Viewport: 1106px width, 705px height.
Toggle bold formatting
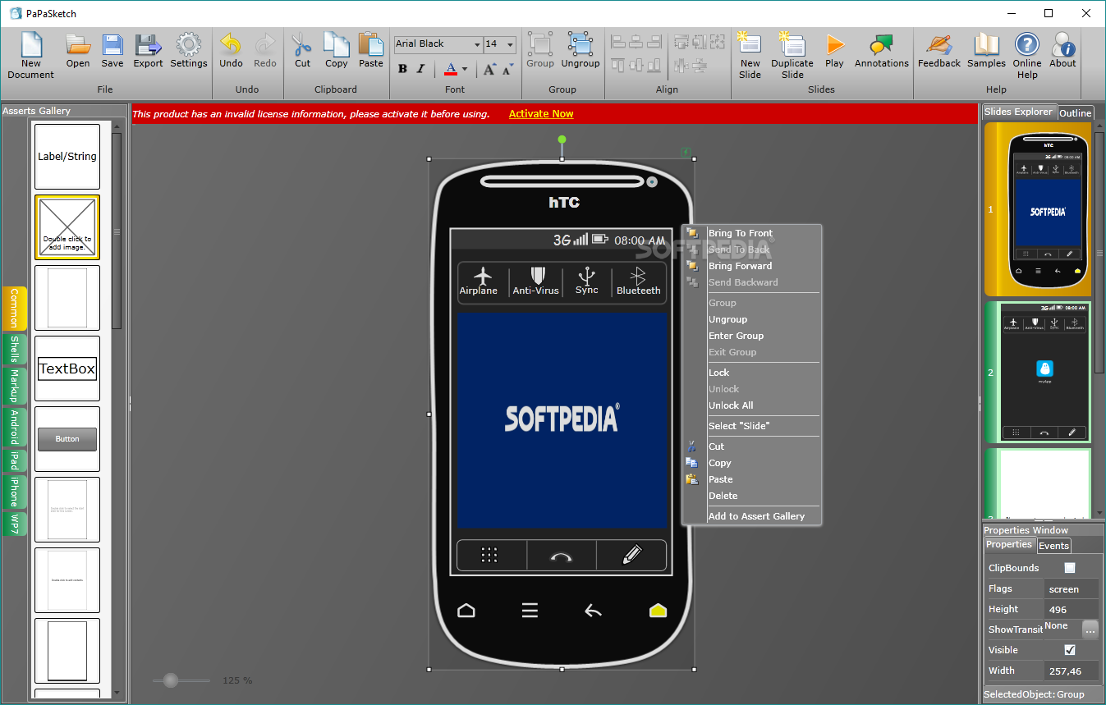pos(402,69)
